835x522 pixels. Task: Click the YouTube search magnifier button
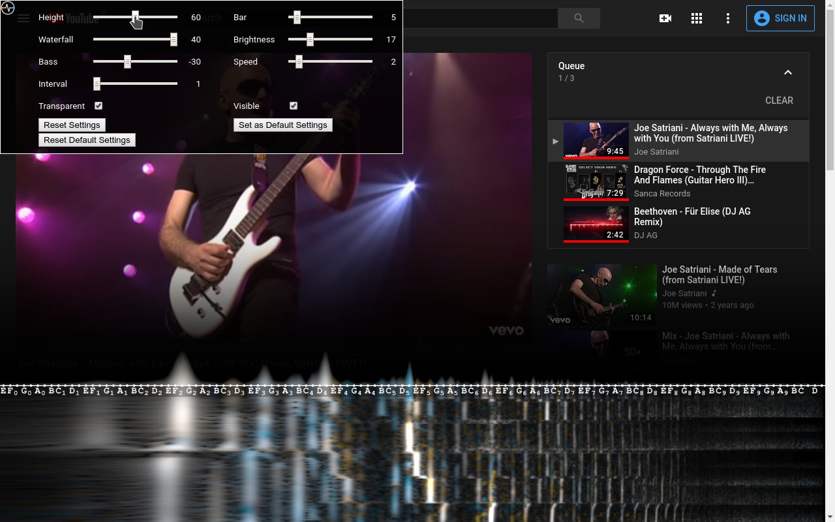click(x=579, y=18)
